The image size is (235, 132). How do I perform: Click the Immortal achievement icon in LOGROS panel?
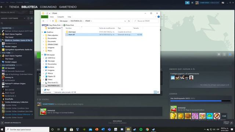click(x=173, y=109)
